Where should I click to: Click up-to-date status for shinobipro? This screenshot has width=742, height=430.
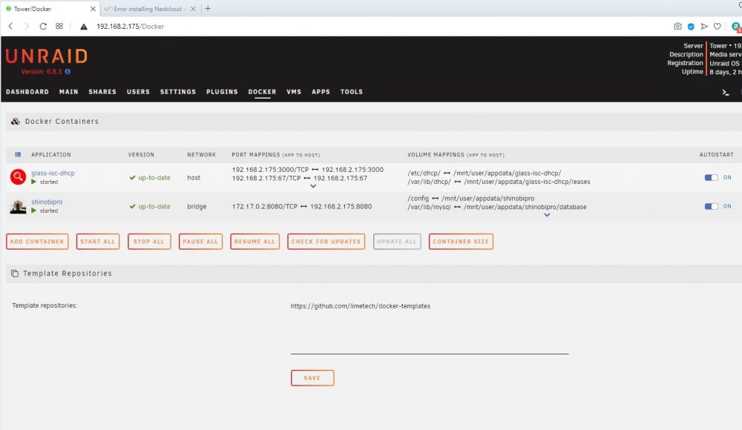coord(150,207)
